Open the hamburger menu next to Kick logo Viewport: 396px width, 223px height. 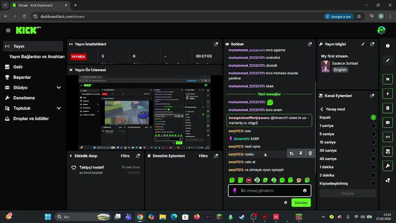click(8, 30)
